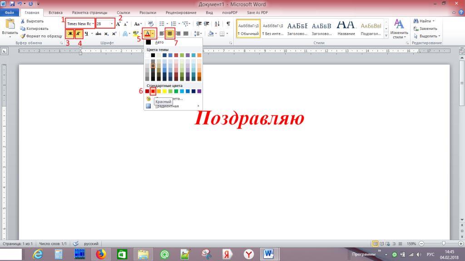Toggle Subscript (x₂) formatting
Image resolution: width=465 pixels, height=261 pixels.
pos(106,34)
